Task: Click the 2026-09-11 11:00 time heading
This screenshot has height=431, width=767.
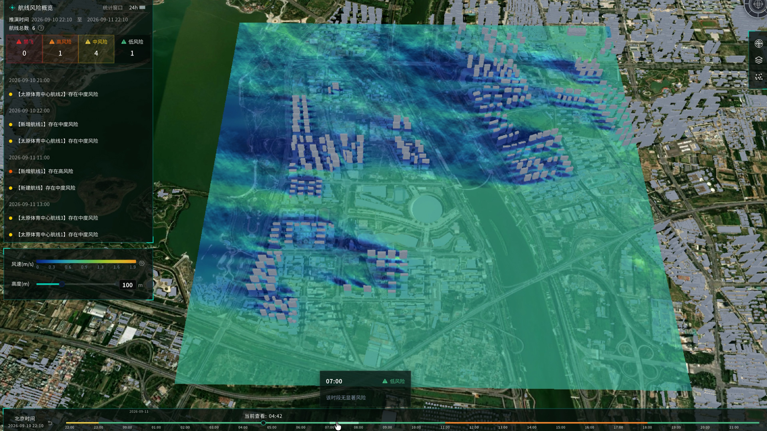Action: 29,158
